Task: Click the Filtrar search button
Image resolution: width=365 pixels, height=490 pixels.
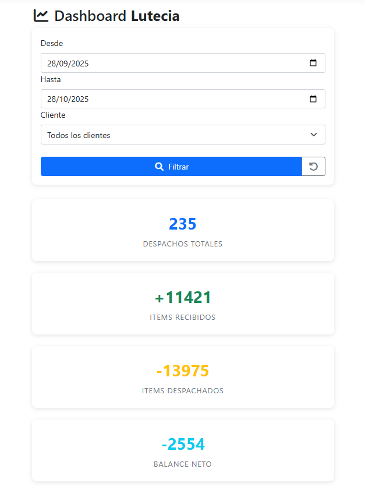Action: point(171,166)
